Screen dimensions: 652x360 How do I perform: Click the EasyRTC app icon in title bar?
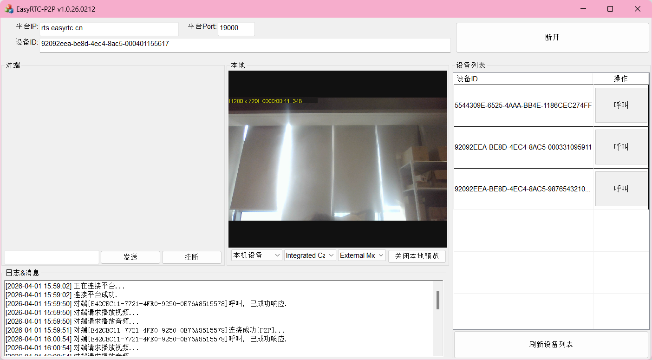(x=9, y=9)
